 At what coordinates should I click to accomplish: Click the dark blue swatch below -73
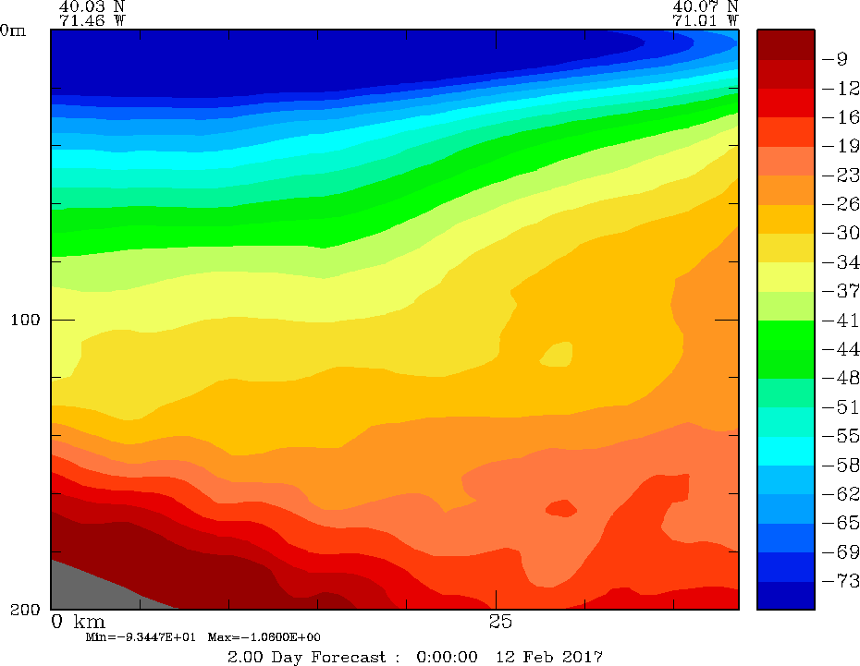pyautogui.click(x=785, y=595)
